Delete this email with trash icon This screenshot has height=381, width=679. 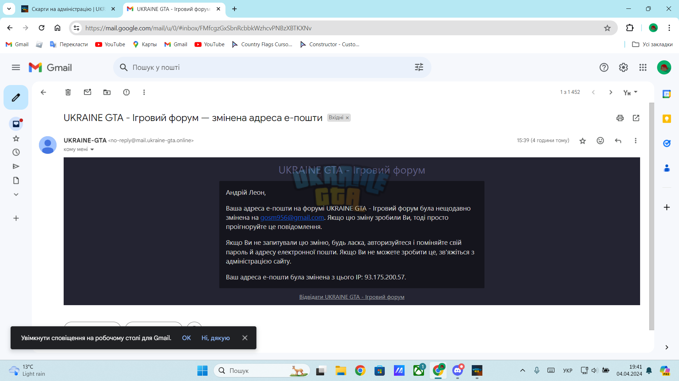68,92
